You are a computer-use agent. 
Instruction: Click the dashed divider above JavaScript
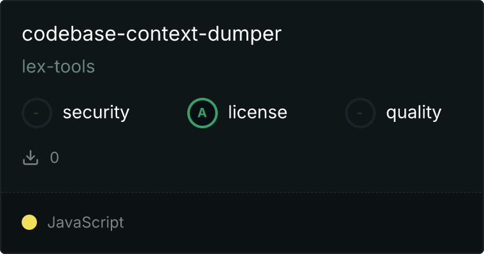(x=242, y=192)
